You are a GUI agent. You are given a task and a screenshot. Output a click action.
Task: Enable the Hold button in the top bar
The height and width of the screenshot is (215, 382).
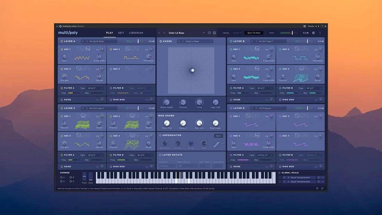click(272, 33)
